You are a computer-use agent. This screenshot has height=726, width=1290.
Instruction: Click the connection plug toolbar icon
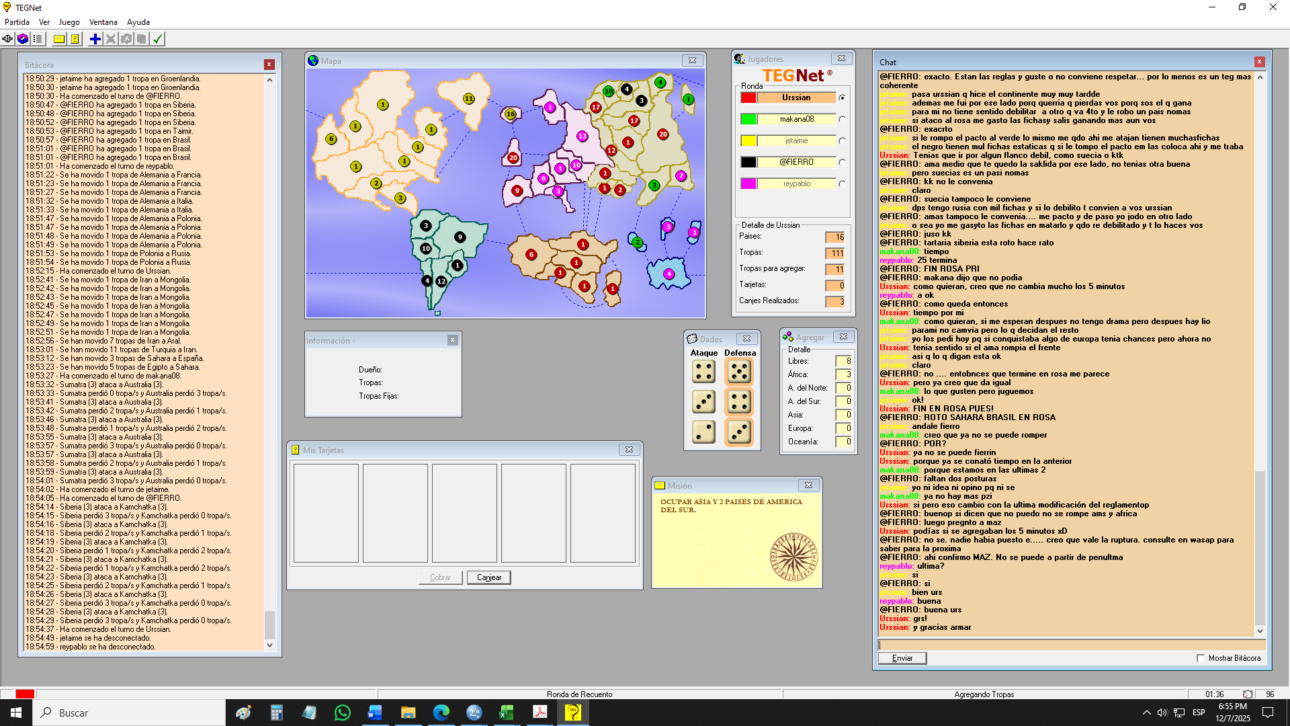pos(8,39)
